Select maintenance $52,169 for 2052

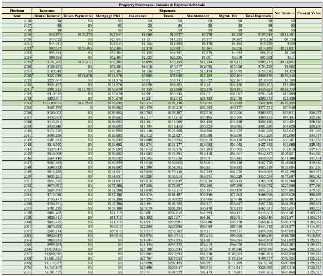tap(198, 186)
